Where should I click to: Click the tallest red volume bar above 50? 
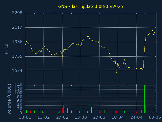pyautogui.click(x=90, y=108)
